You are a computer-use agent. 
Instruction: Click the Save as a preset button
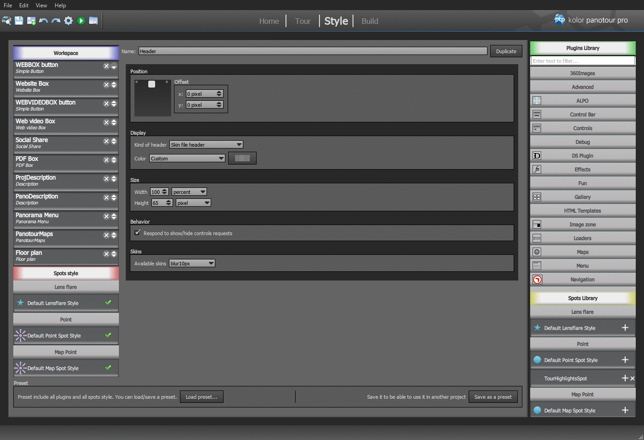pyautogui.click(x=493, y=396)
